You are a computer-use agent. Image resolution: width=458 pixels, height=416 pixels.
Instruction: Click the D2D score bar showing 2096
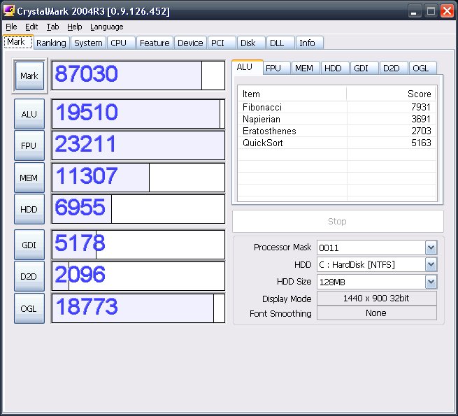[138, 276]
